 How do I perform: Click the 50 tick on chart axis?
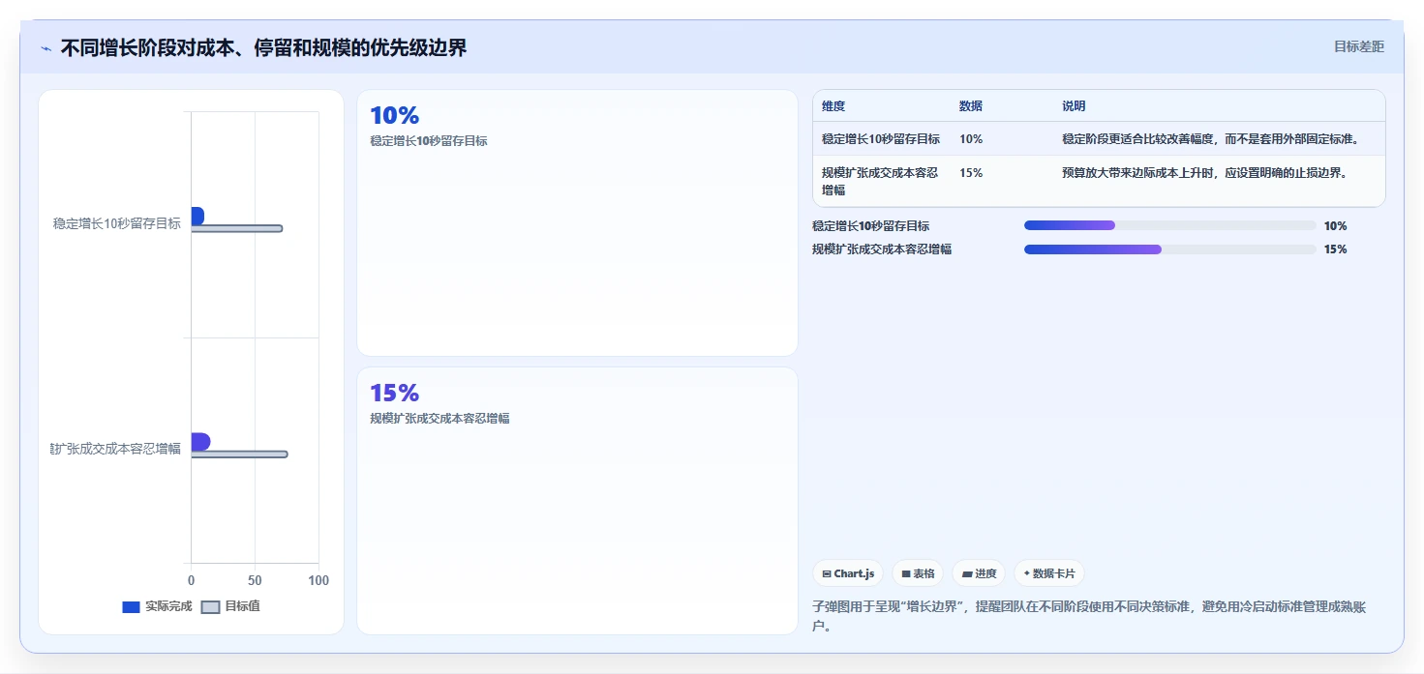(x=255, y=580)
